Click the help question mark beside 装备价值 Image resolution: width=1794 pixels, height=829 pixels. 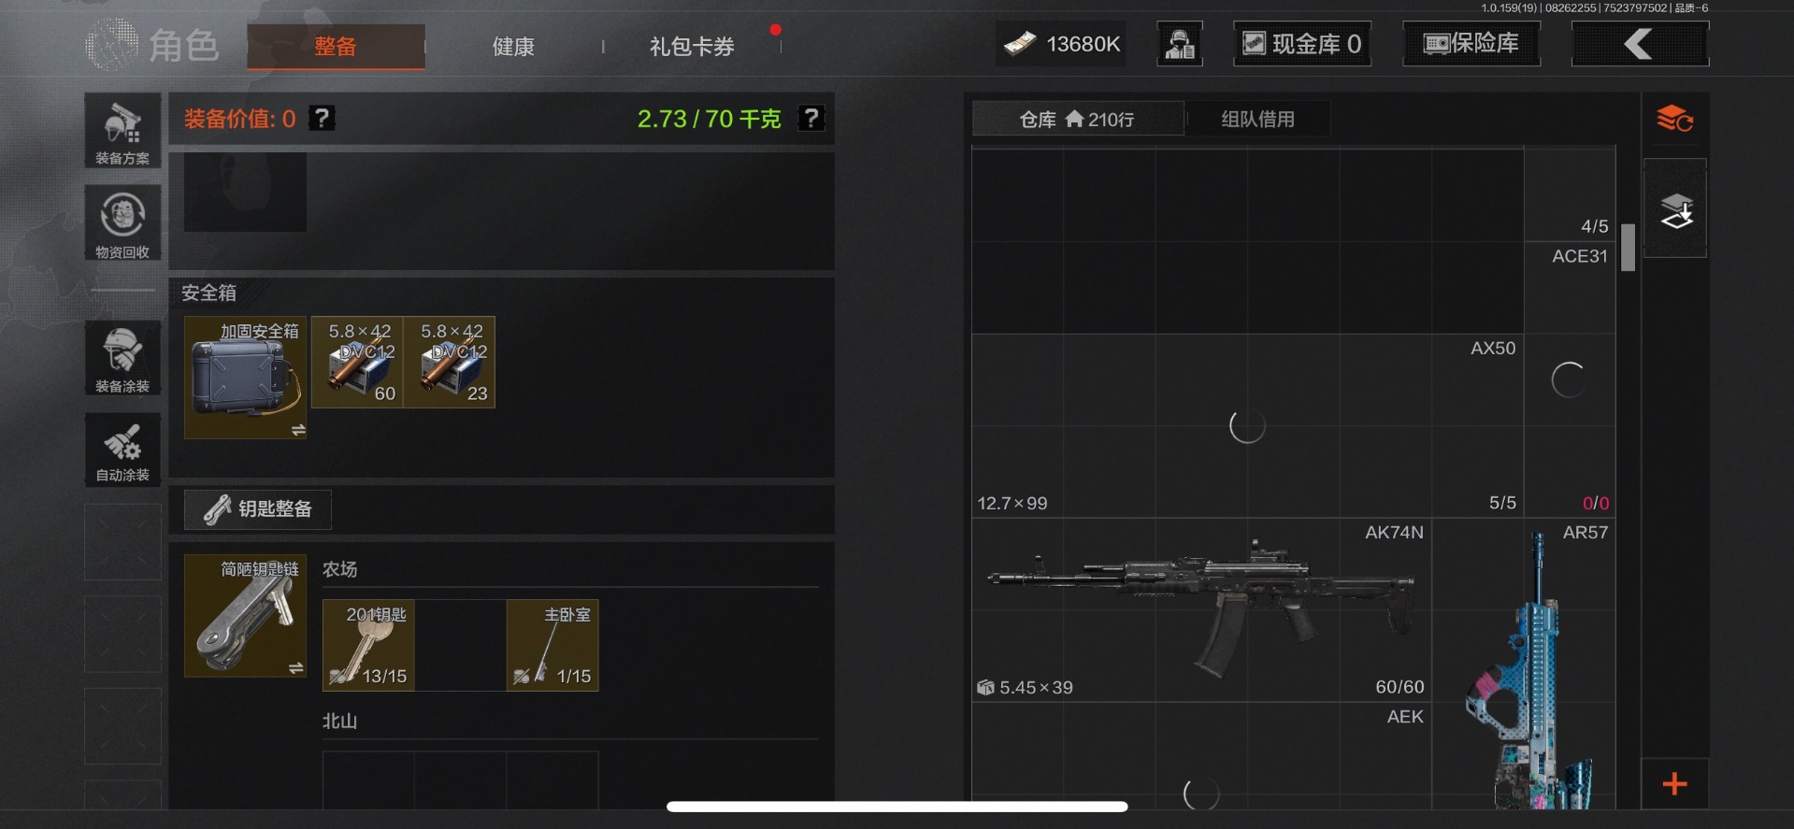322,119
